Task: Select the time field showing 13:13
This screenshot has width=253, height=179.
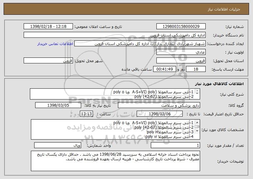Action: coord(86,114)
